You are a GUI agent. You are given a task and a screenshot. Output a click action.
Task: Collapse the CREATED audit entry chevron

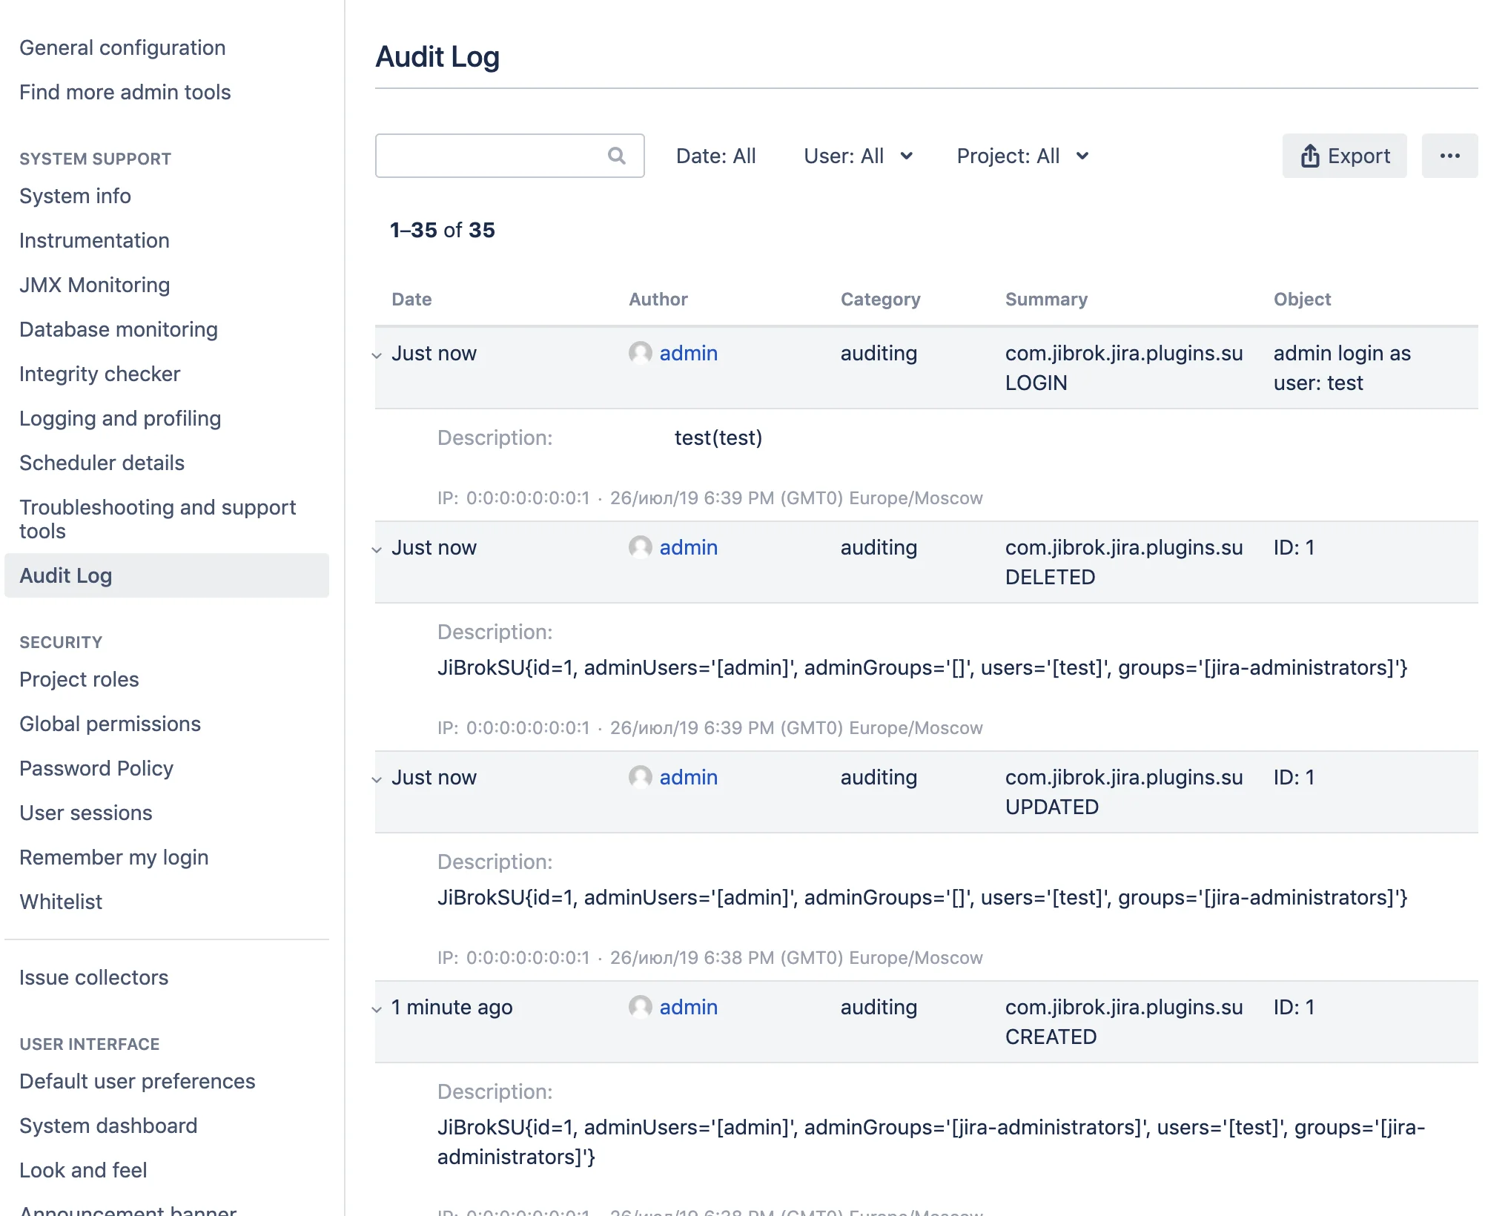(x=377, y=1009)
